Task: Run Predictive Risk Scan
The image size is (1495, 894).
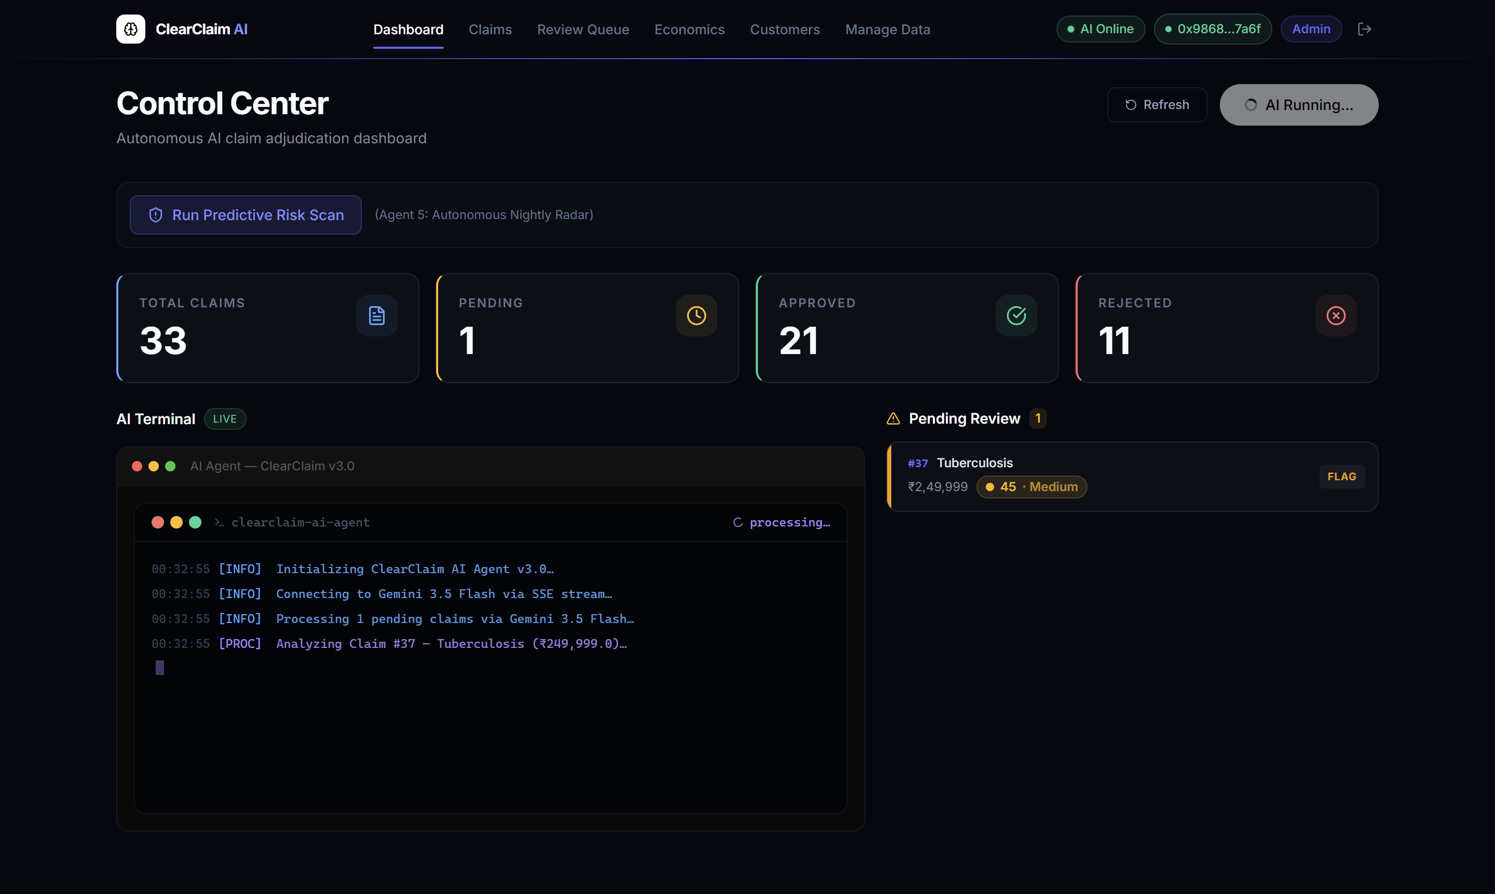Action: click(x=246, y=215)
